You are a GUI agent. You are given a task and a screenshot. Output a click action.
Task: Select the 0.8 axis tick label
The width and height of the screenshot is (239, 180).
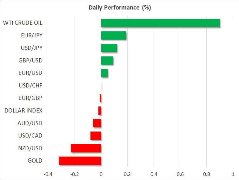coord(206,174)
